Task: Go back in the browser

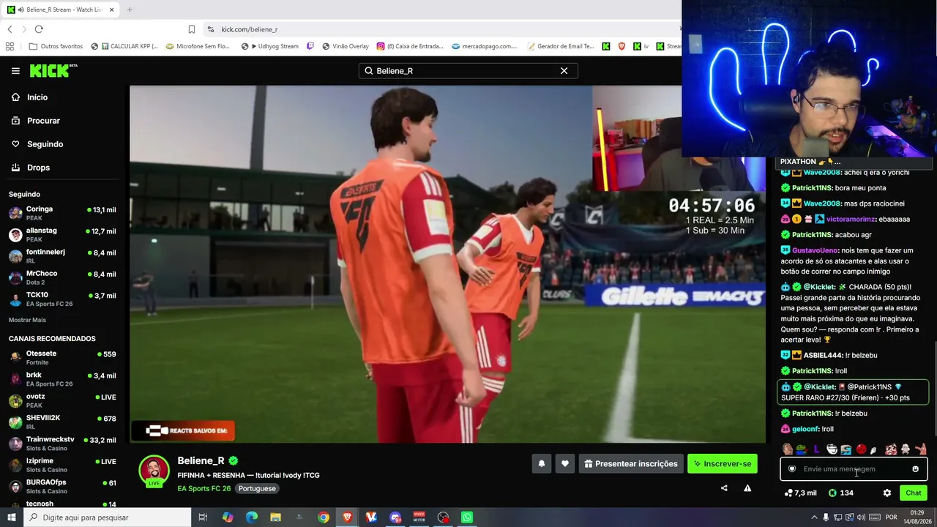Action: point(10,29)
